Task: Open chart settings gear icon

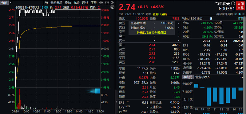Action: point(101,2)
